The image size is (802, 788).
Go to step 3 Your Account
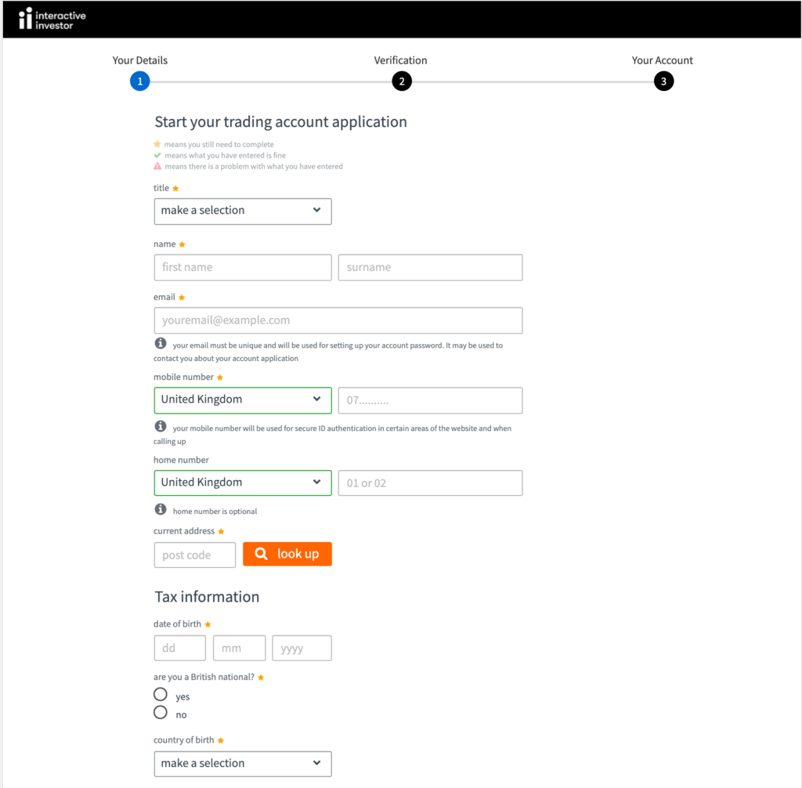tap(663, 81)
